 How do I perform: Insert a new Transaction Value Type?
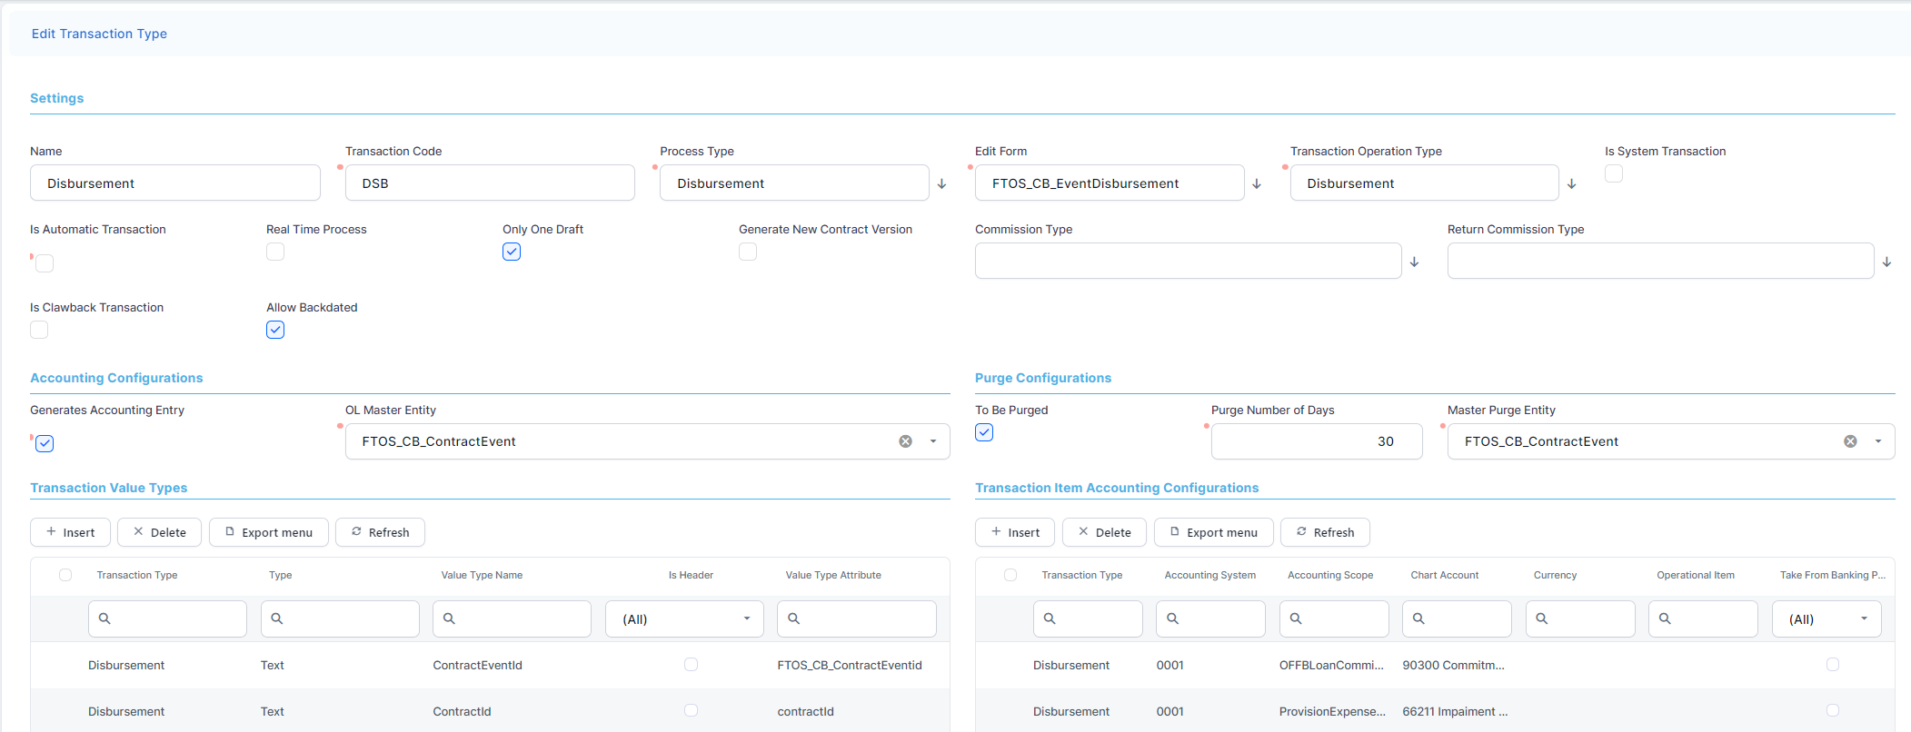[x=70, y=532]
